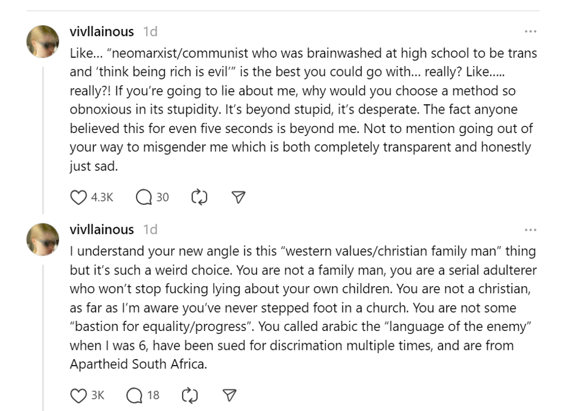Screen dimensions: 577x411
Task: Like the first vivllainous post with heart icon
Action: pyautogui.click(x=78, y=197)
